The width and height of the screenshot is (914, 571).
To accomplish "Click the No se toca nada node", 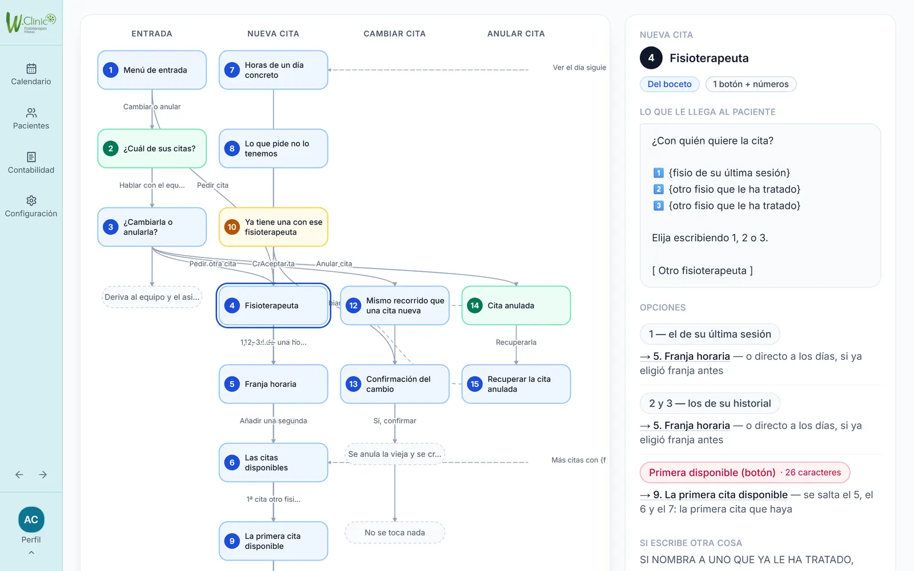I will (x=395, y=533).
